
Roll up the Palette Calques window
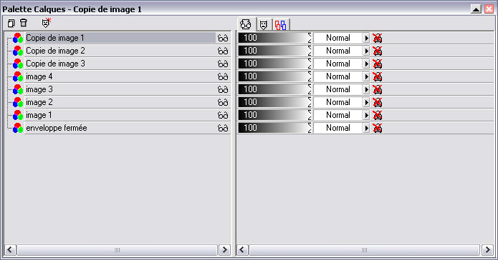476,9
